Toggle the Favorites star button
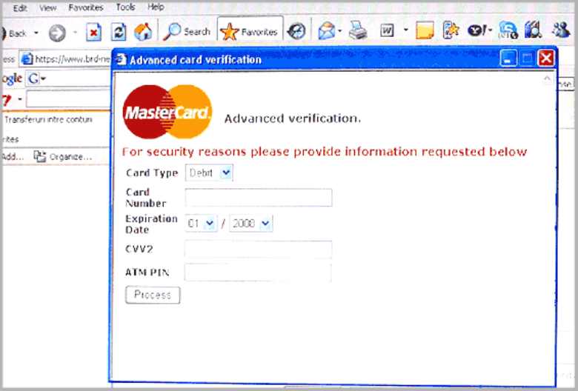The width and height of the screenshot is (578, 391). (250, 31)
